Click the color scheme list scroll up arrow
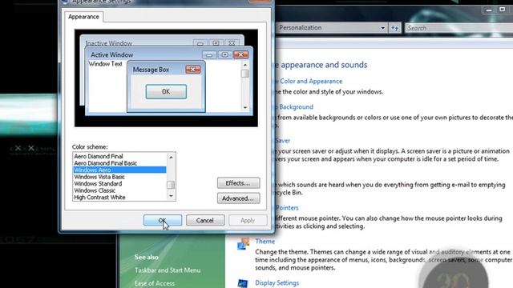The height and width of the screenshot is (288, 513). [171, 157]
